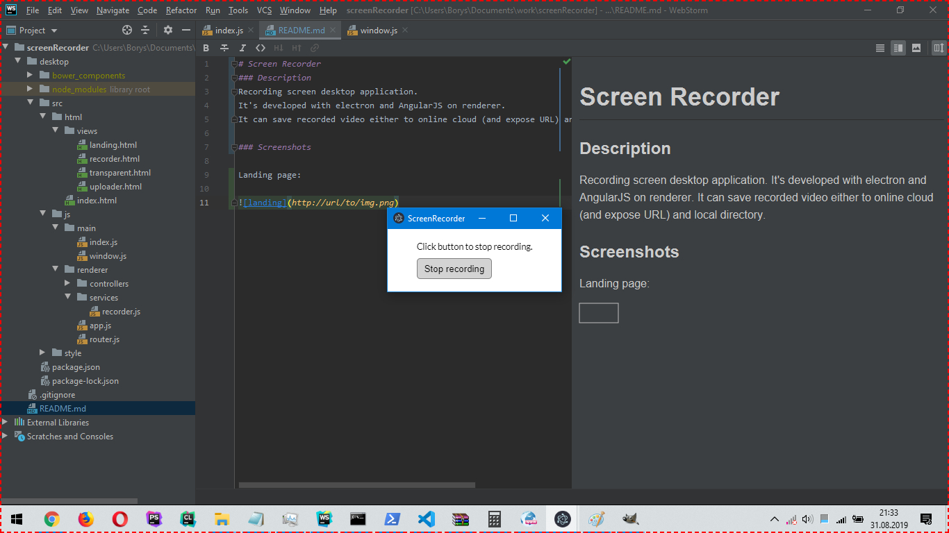
Task: Open PowerShell from taskbar
Action: (392, 519)
